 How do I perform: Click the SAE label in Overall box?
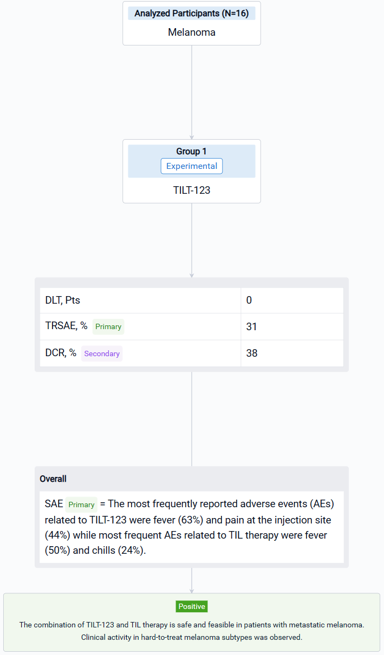[x=54, y=504]
